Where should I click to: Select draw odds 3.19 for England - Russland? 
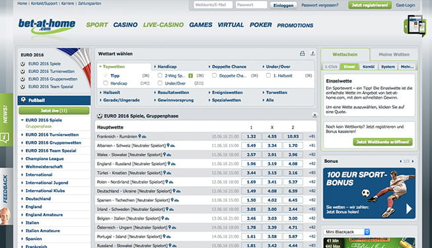272,164
